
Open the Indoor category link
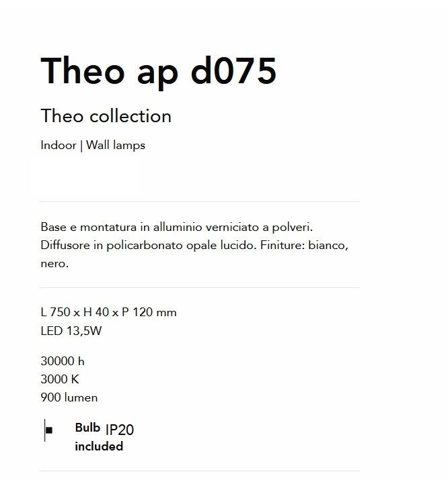pos(59,145)
